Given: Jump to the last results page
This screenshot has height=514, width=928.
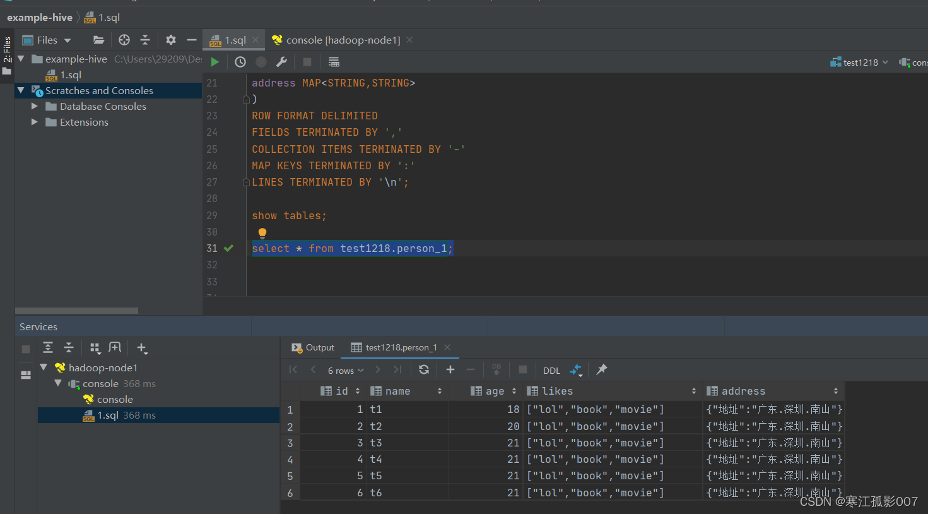Looking at the screenshot, I should tap(397, 370).
